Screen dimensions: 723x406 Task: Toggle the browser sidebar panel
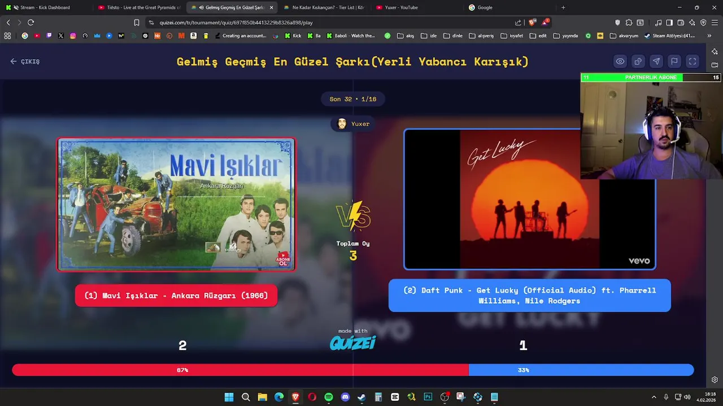coord(669,23)
